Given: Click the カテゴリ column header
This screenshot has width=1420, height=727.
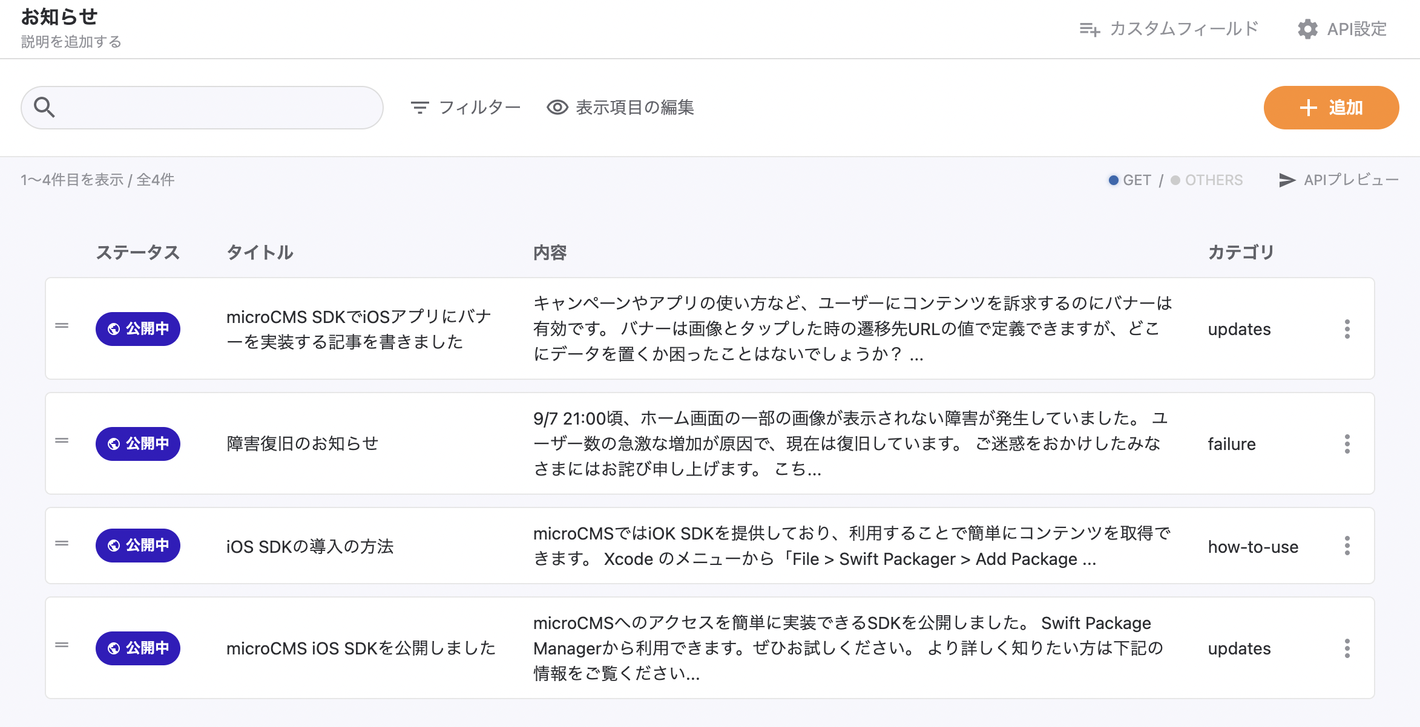Looking at the screenshot, I should (1241, 252).
